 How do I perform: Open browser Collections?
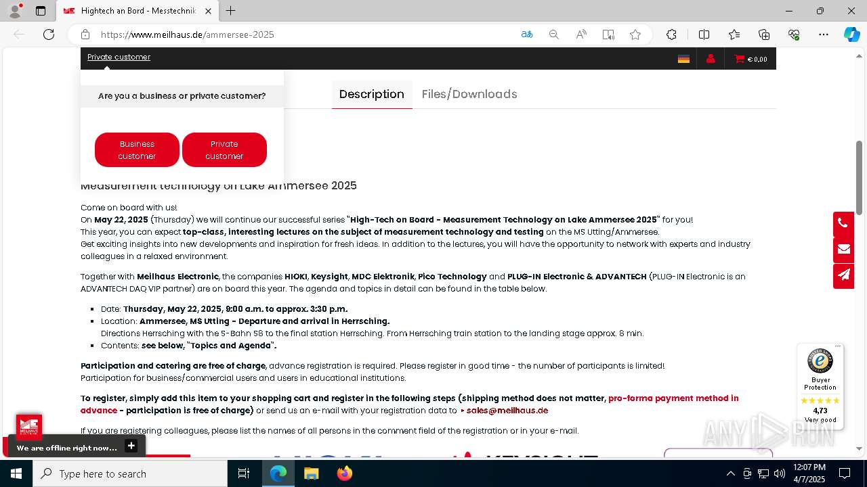pyautogui.click(x=764, y=34)
